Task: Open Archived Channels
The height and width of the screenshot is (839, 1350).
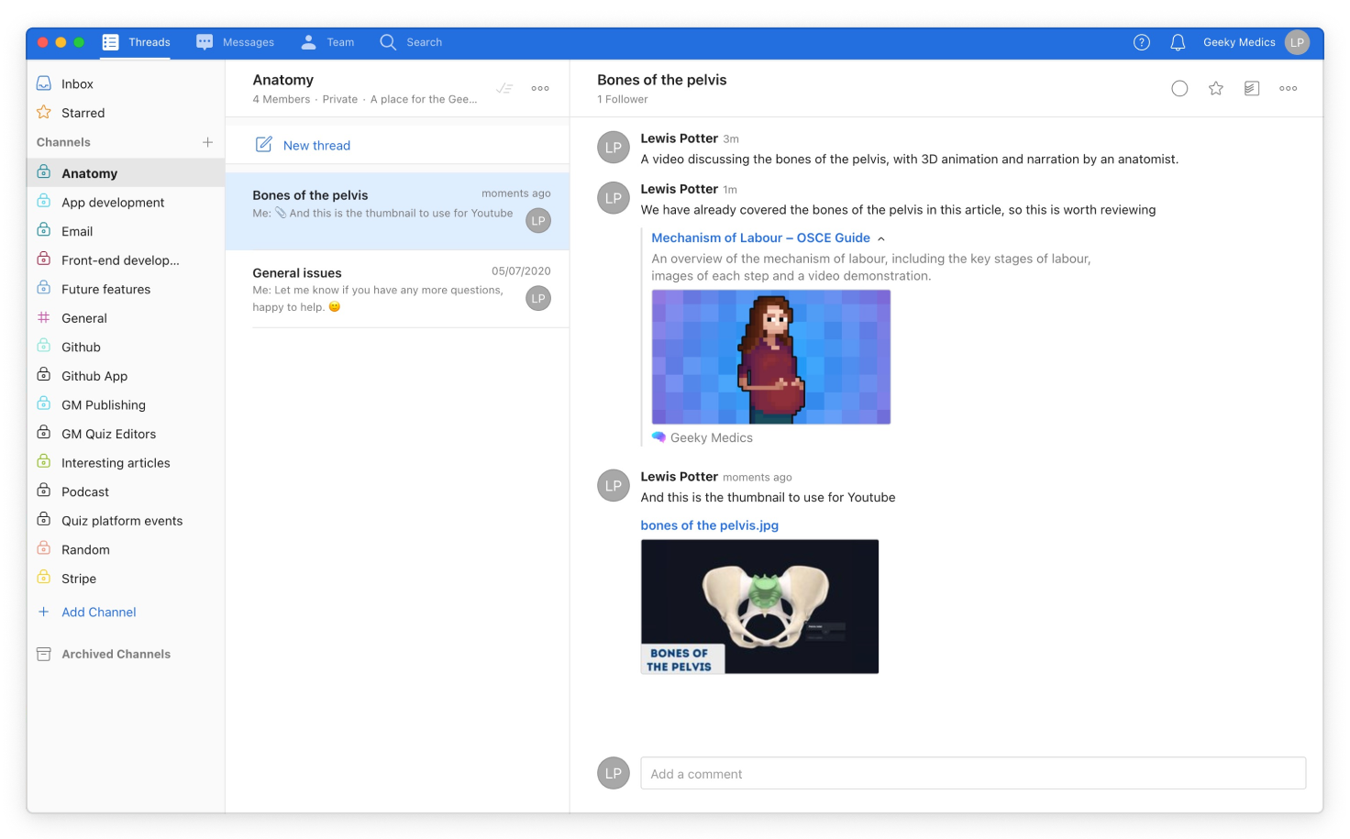Action: [x=116, y=654]
